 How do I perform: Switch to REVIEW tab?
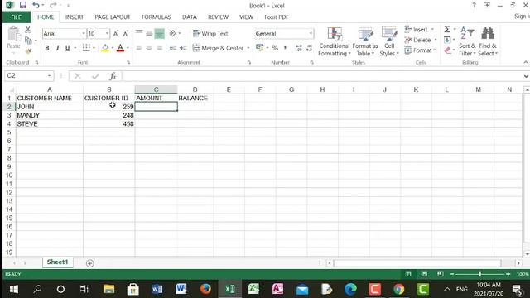click(x=218, y=17)
